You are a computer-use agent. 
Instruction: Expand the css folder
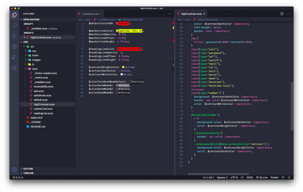34,51
